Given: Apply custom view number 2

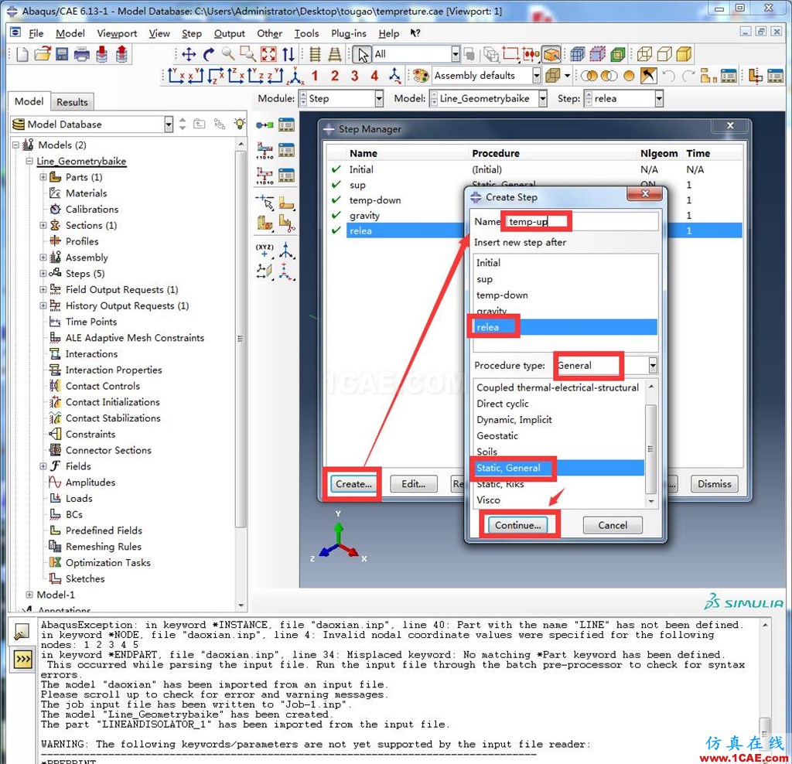Looking at the screenshot, I should (334, 76).
